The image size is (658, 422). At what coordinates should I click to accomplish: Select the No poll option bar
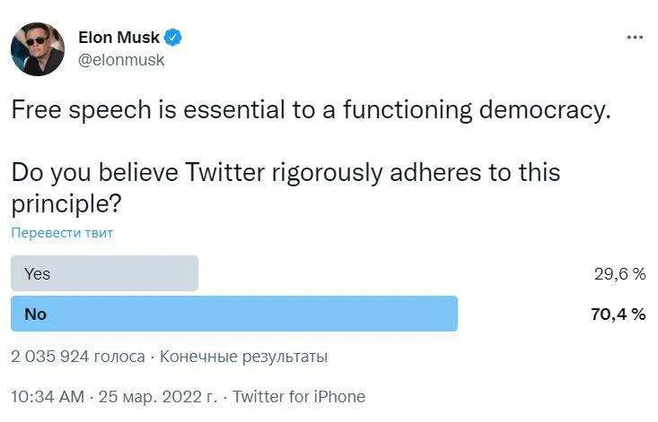pyautogui.click(x=234, y=314)
